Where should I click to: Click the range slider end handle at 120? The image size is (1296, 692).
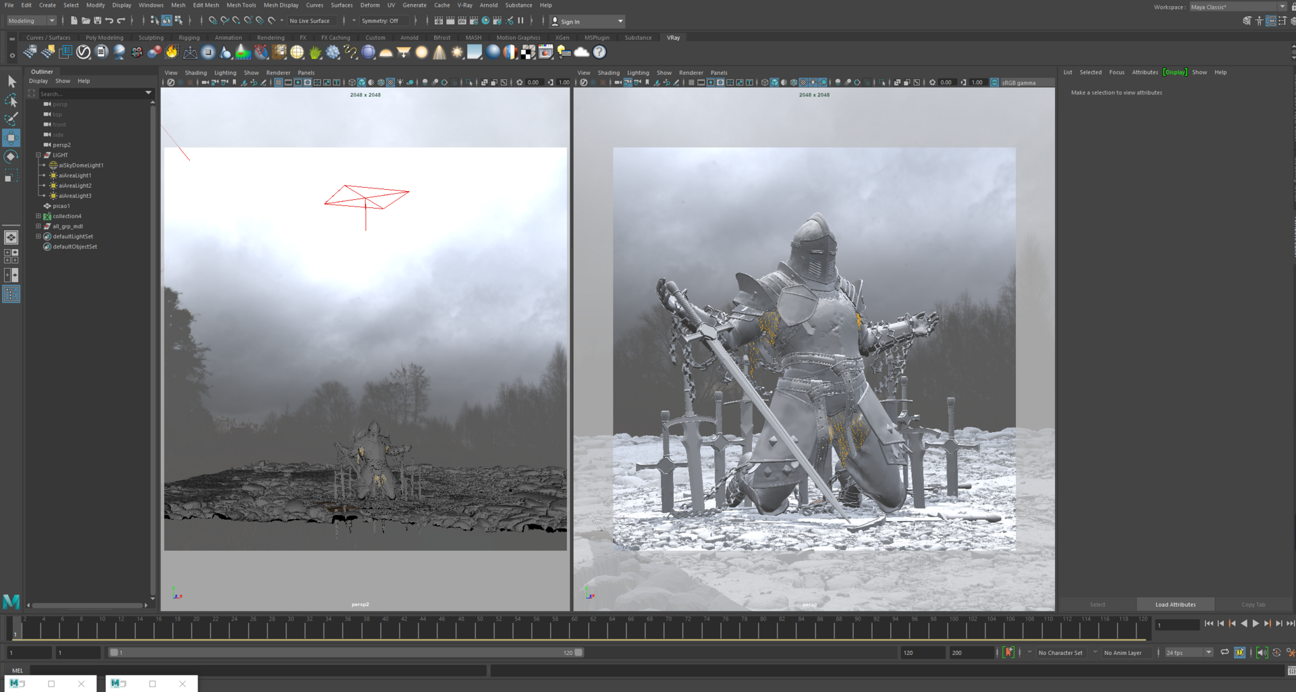(578, 653)
